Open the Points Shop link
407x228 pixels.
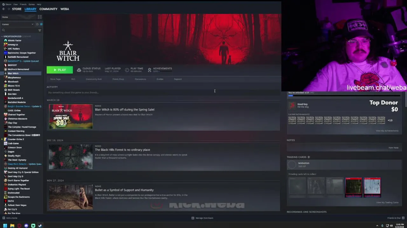tap(118, 79)
